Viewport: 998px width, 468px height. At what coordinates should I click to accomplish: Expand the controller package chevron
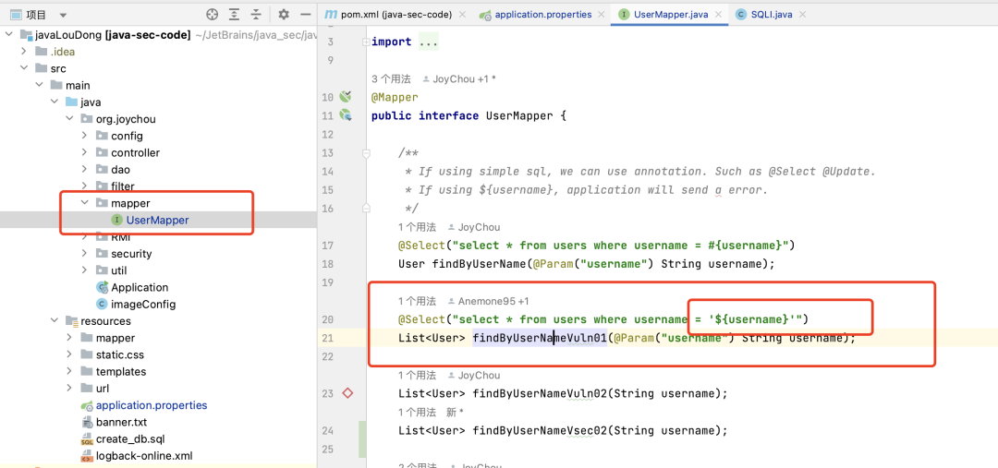85,152
